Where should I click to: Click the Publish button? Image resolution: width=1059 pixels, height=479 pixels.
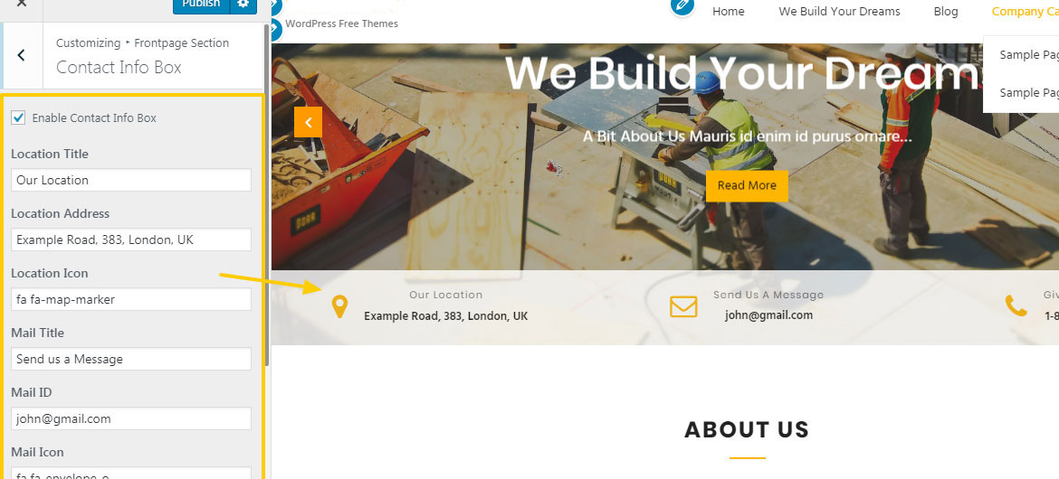coord(201,5)
